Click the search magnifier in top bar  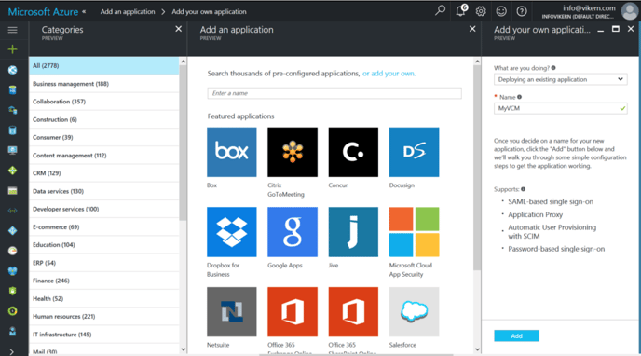point(441,10)
